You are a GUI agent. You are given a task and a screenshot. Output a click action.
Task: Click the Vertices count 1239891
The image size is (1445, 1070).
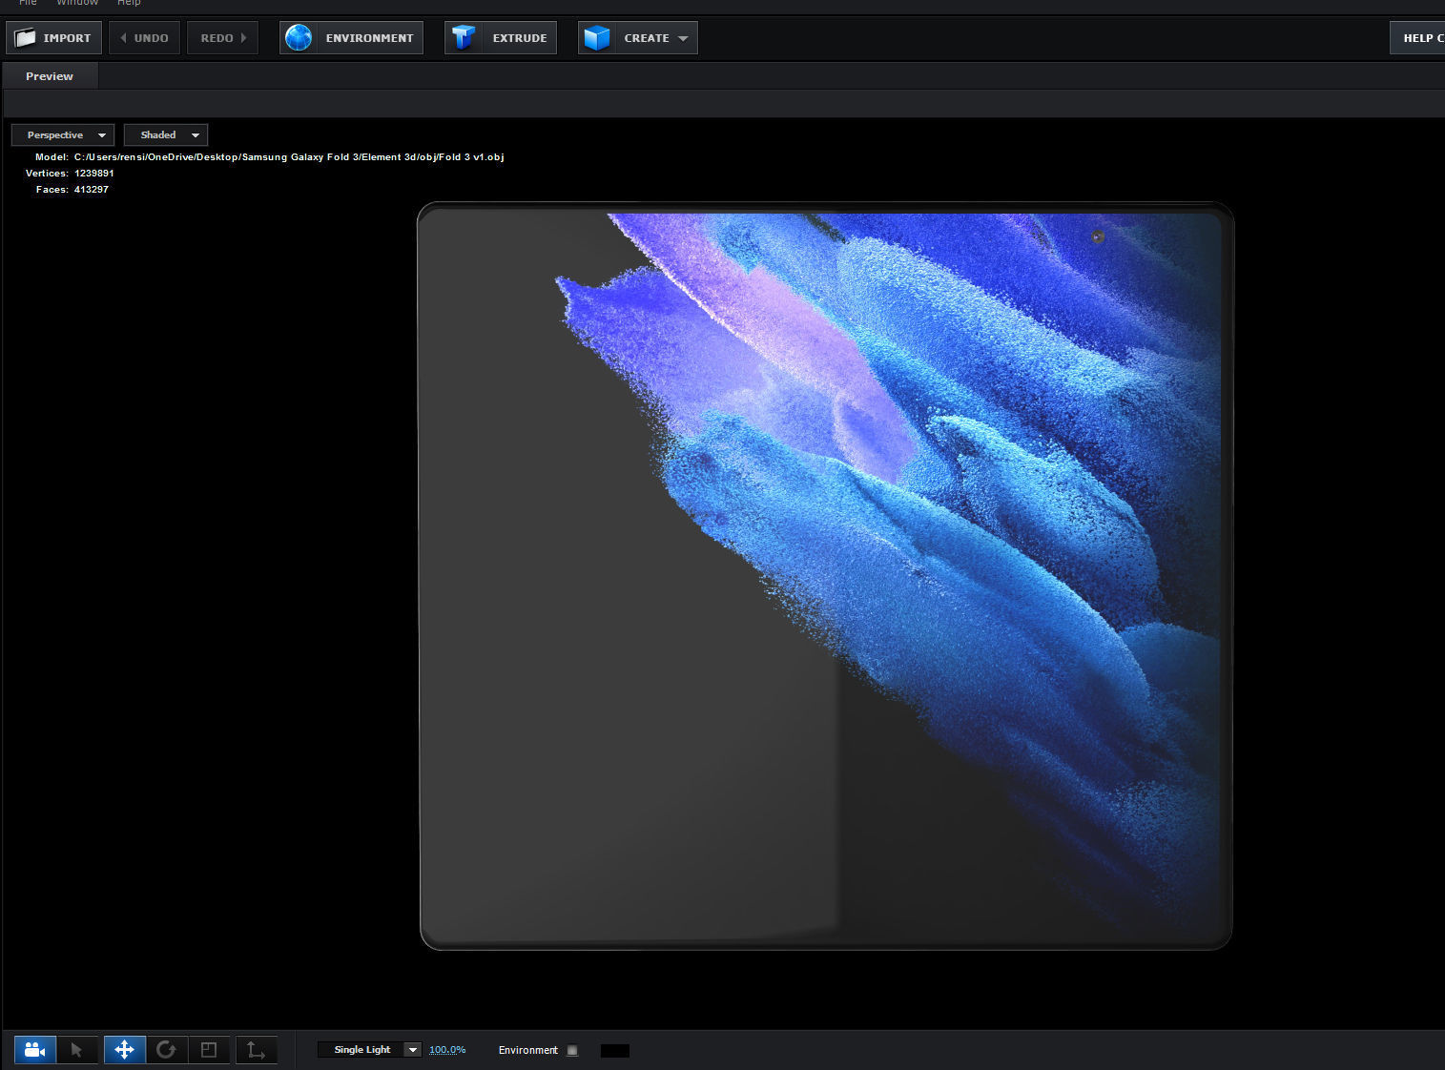point(93,174)
